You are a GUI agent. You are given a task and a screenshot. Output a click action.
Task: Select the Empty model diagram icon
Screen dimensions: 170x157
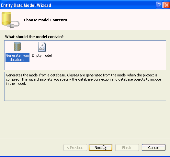point(42,47)
